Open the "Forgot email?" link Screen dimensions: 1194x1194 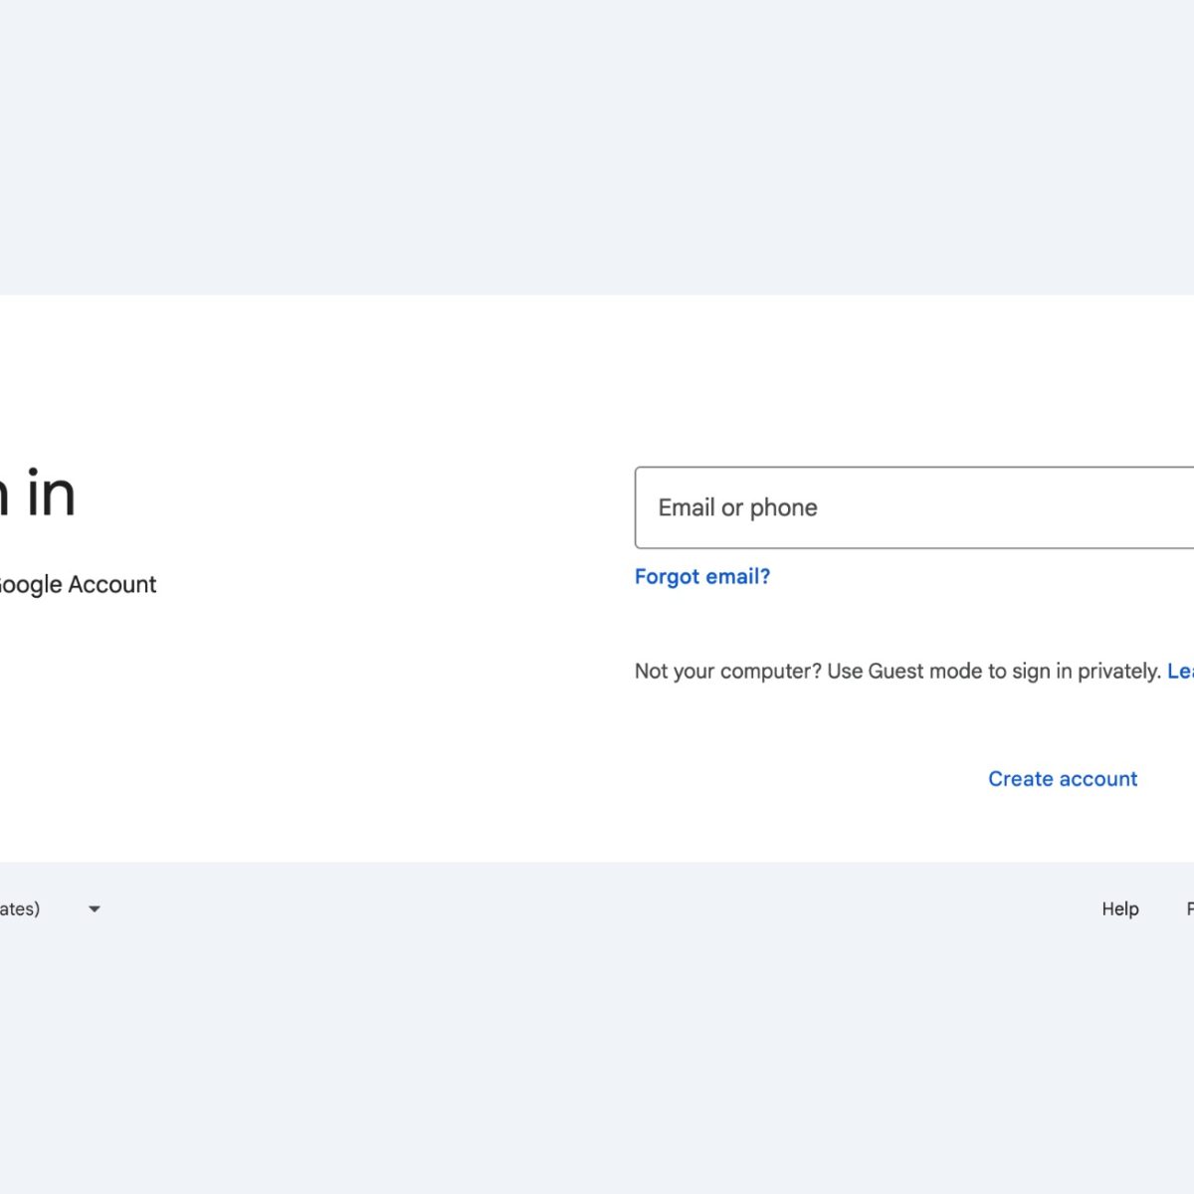pyautogui.click(x=702, y=576)
